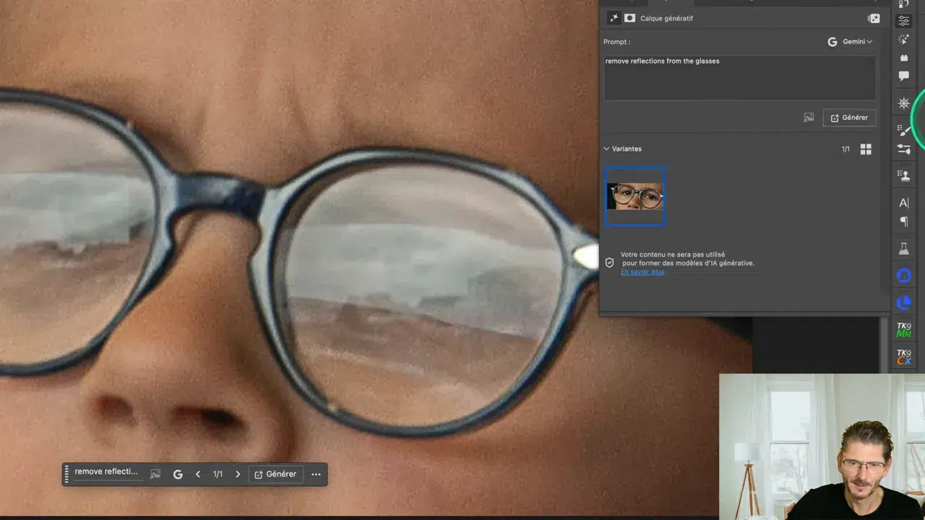The height and width of the screenshot is (520, 925).
Task: Open the Character panel icon
Action: point(903,203)
